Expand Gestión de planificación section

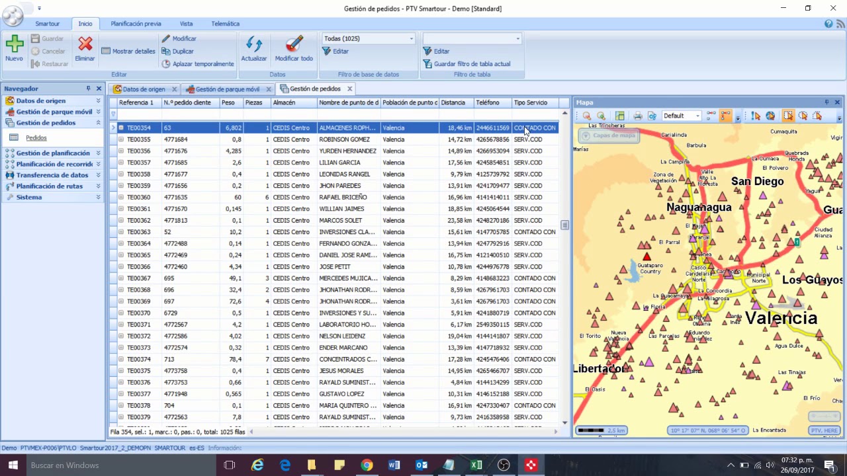[98, 153]
